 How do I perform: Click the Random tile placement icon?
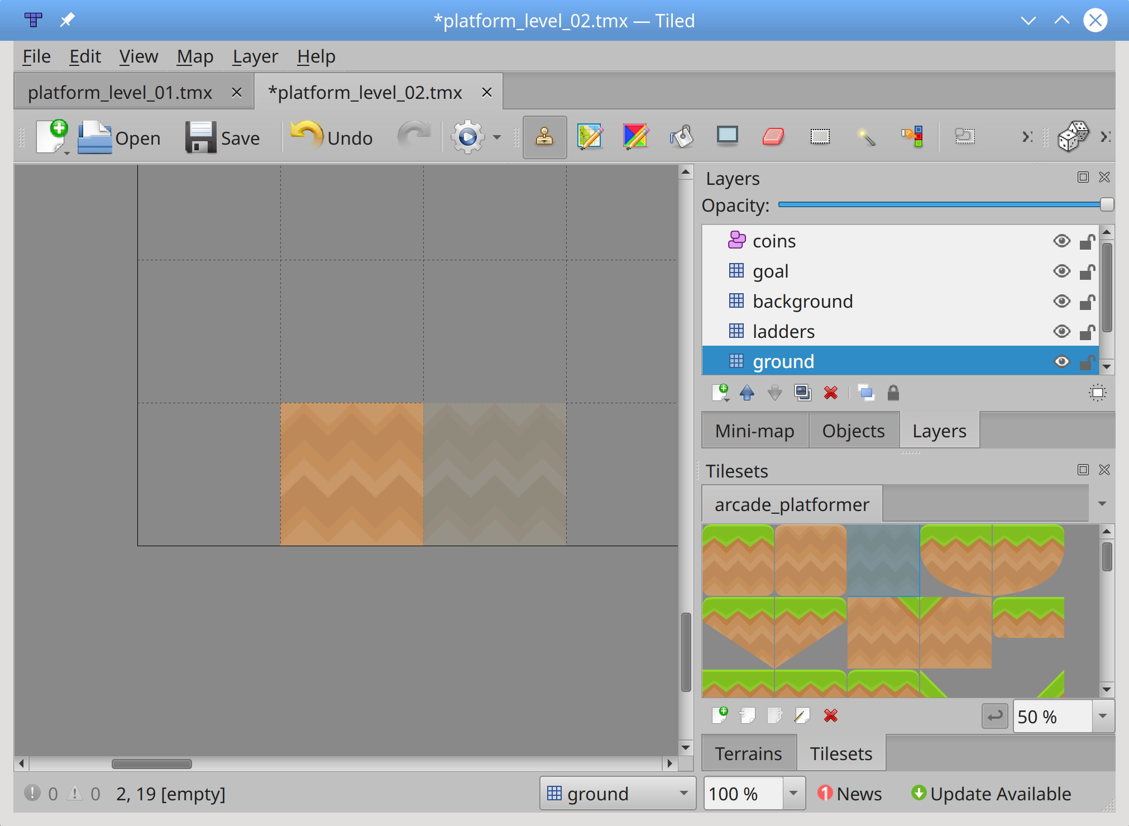[1067, 137]
